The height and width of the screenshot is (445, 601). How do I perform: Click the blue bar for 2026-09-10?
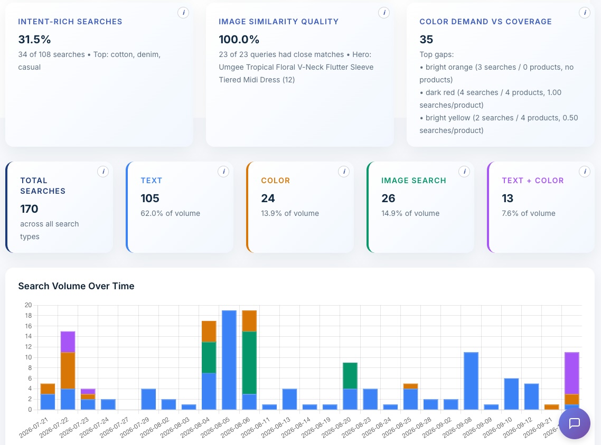(511, 394)
